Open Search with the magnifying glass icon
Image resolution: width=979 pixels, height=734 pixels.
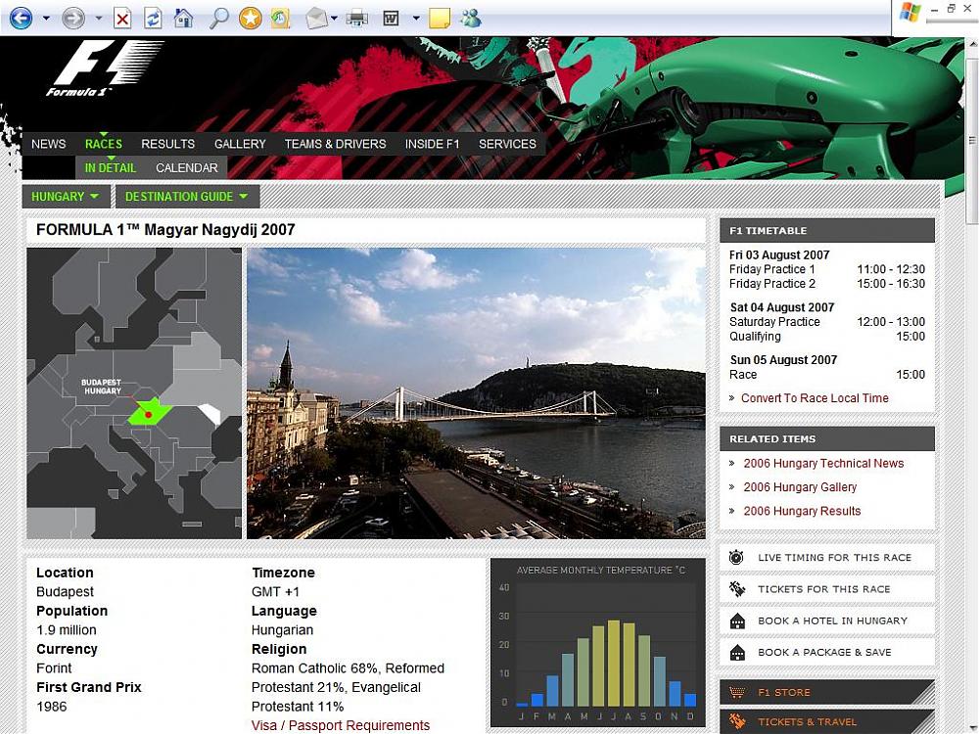tap(219, 18)
